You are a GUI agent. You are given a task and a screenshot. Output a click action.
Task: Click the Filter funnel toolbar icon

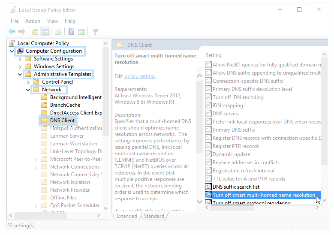click(95, 32)
